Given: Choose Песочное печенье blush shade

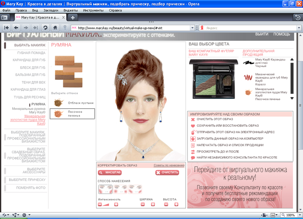Looking at the screenshot, I should click(72, 114).
